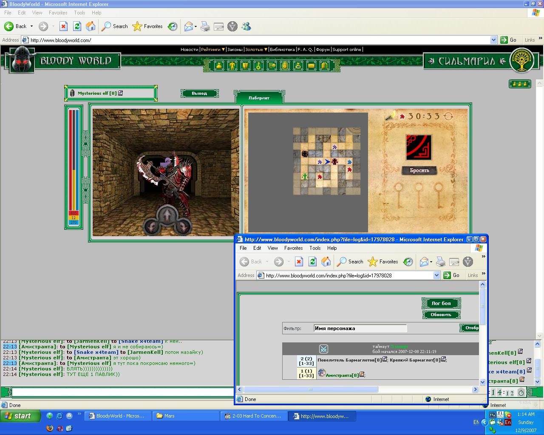Open the gold money bag icon
Image resolution: width=544 pixels, height=435 pixels.
pos(219,65)
